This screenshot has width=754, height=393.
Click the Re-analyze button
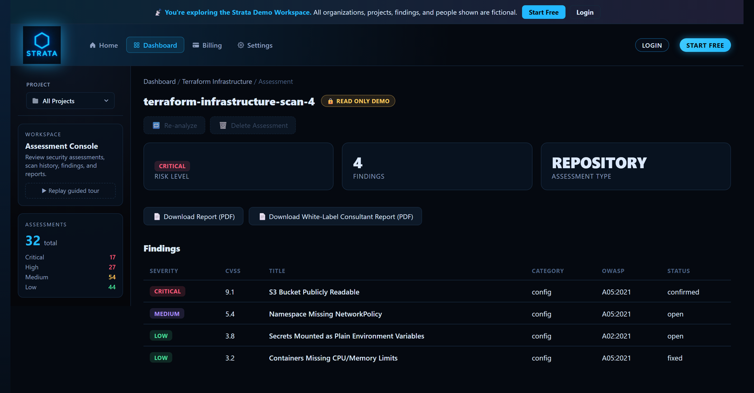click(174, 125)
